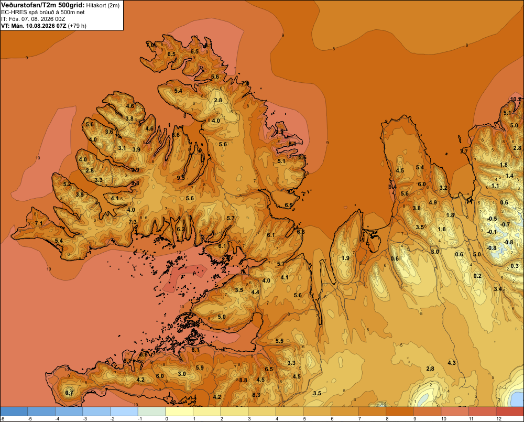Viewport: 524px width, 422px height.
Task: Click the -0.5 temperature value in eastern highlands
Action: pos(492,219)
